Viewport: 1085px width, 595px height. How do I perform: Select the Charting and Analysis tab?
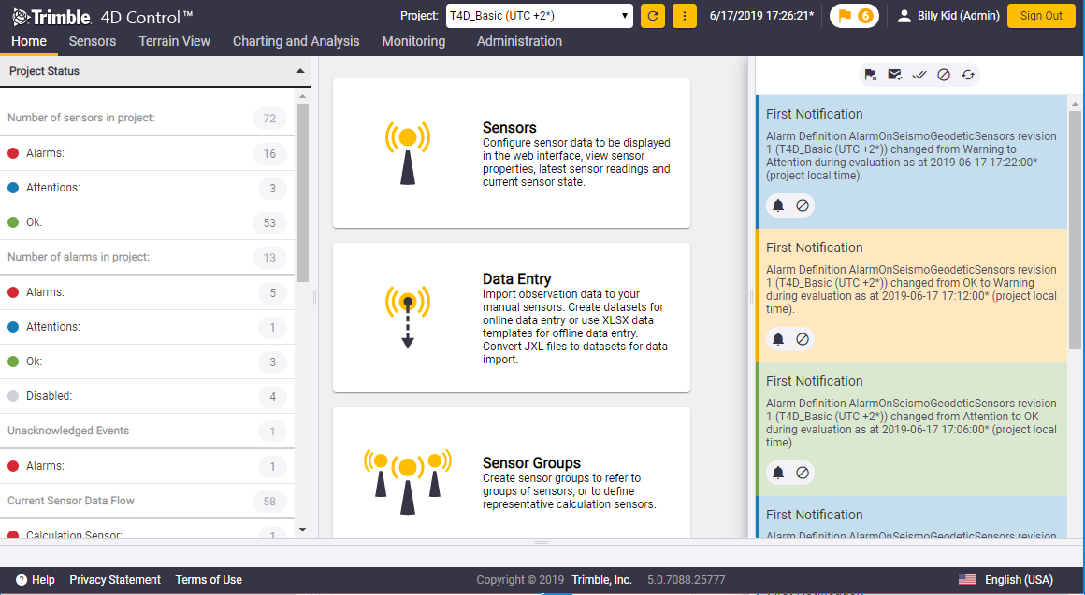(x=297, y=41)
